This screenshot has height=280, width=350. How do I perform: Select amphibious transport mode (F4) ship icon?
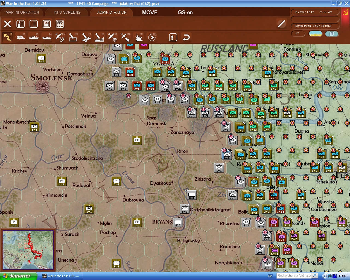click(47, 37)
